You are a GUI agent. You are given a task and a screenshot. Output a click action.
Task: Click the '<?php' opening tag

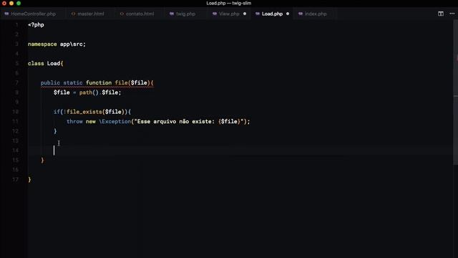coord(36,25)
